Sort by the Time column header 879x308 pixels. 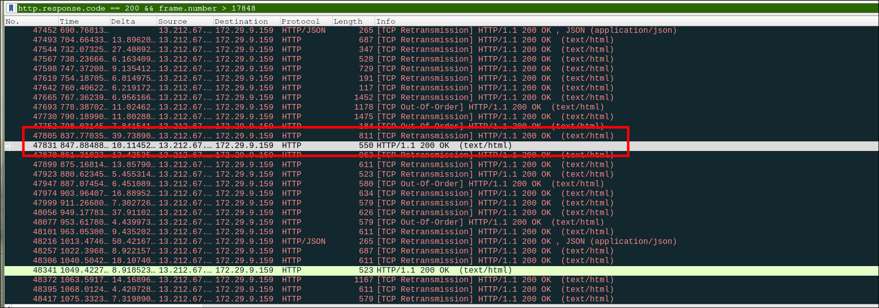coord(84,21)
